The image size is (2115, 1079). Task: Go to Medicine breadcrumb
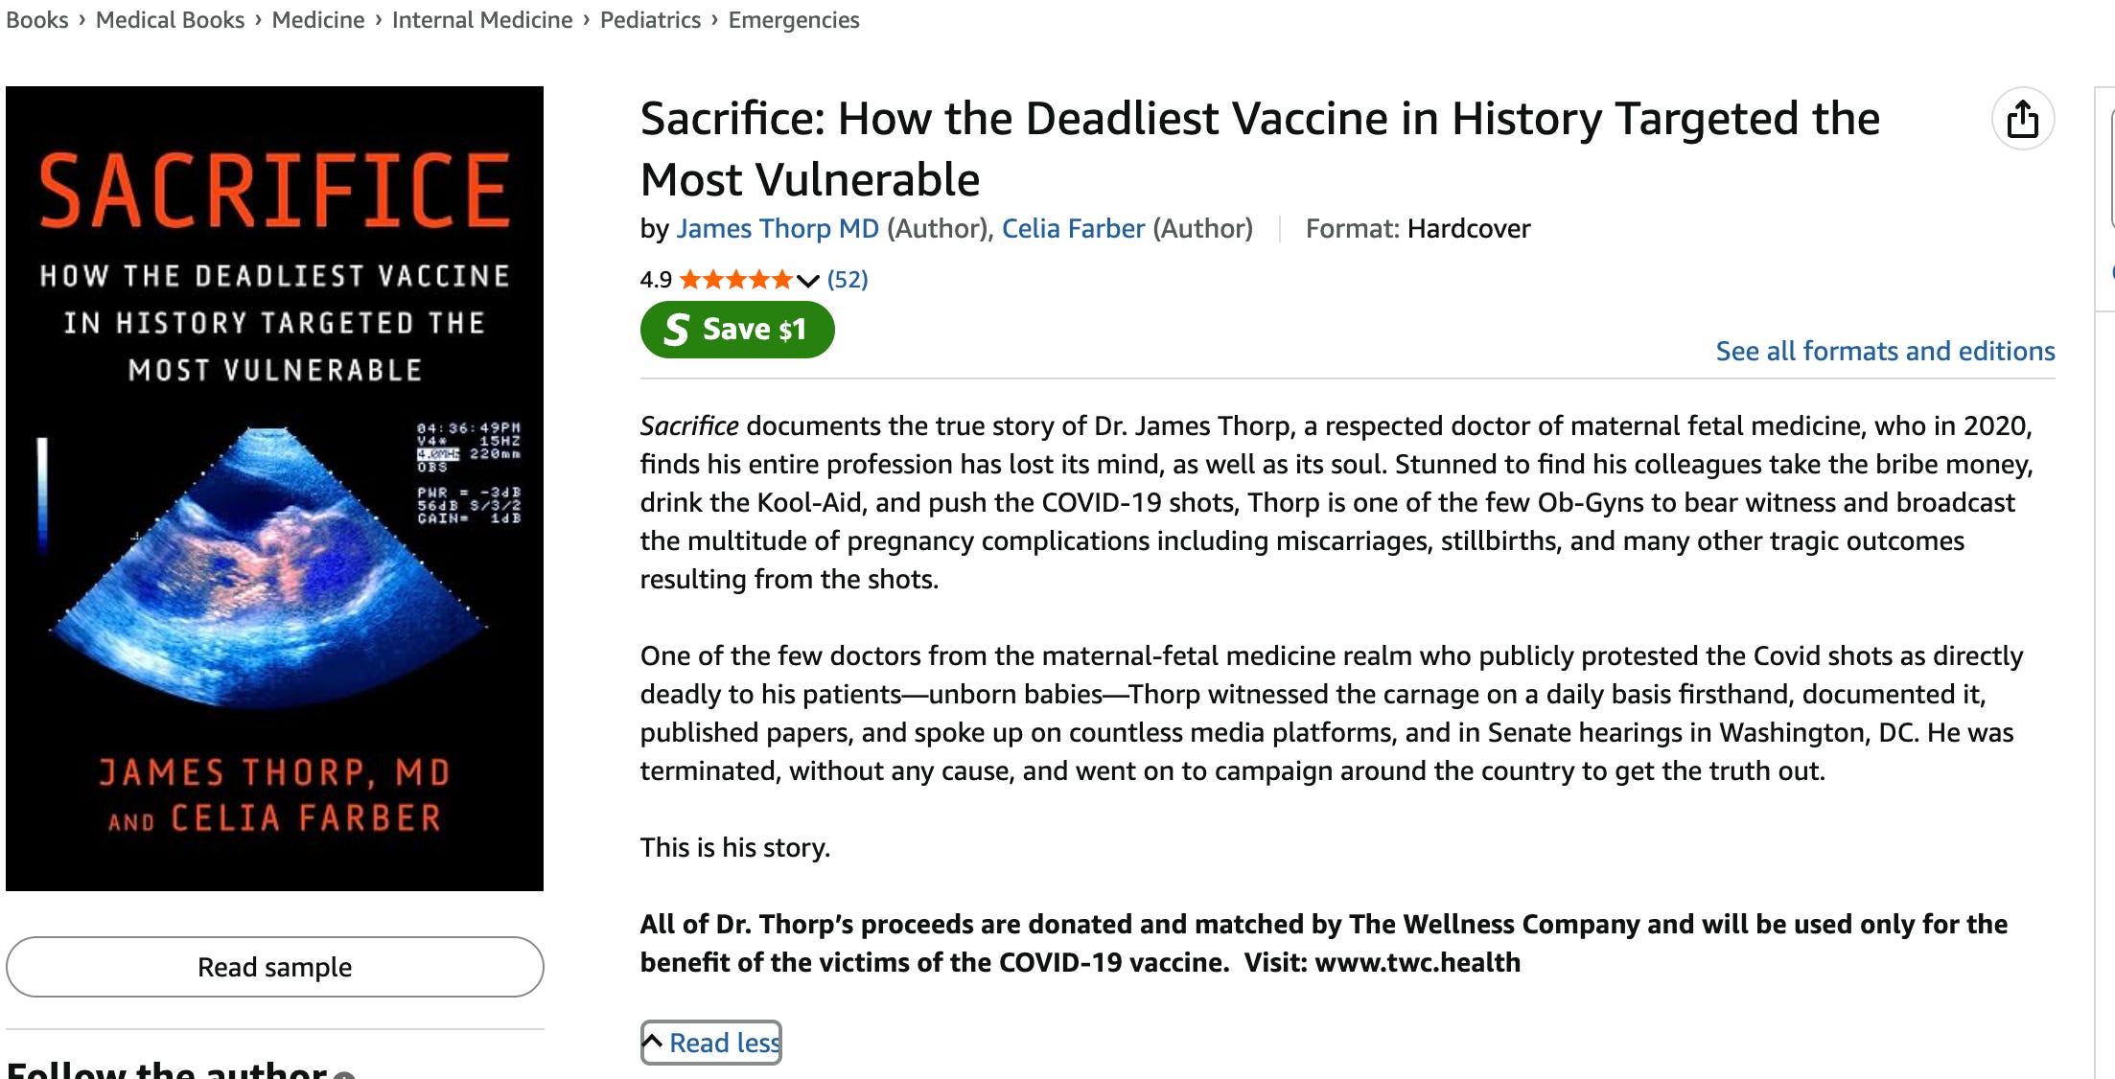tap(318, 20)
